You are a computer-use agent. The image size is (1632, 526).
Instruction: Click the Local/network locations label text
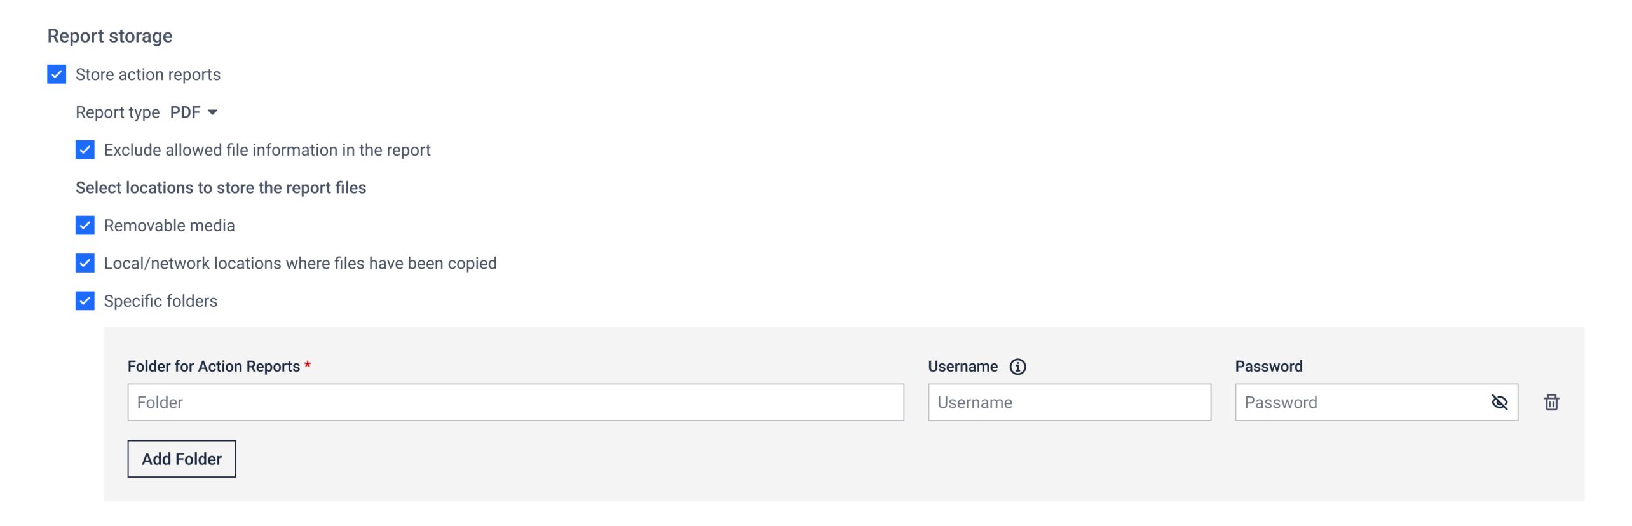click(x=300, y=263)
